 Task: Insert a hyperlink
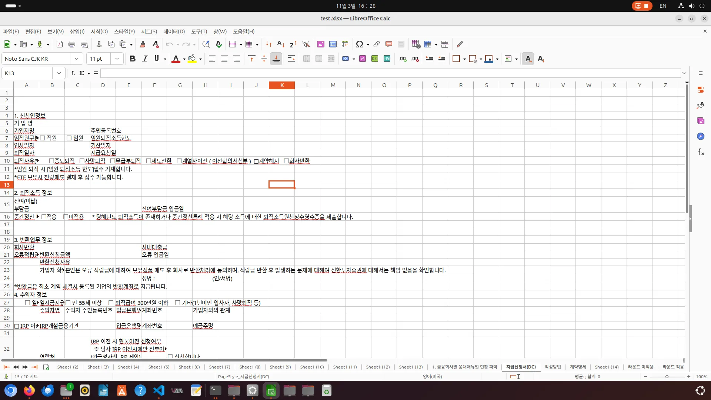pos(376,44)
